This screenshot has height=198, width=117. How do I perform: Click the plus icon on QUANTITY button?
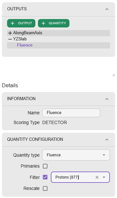[x=43, y=23]
